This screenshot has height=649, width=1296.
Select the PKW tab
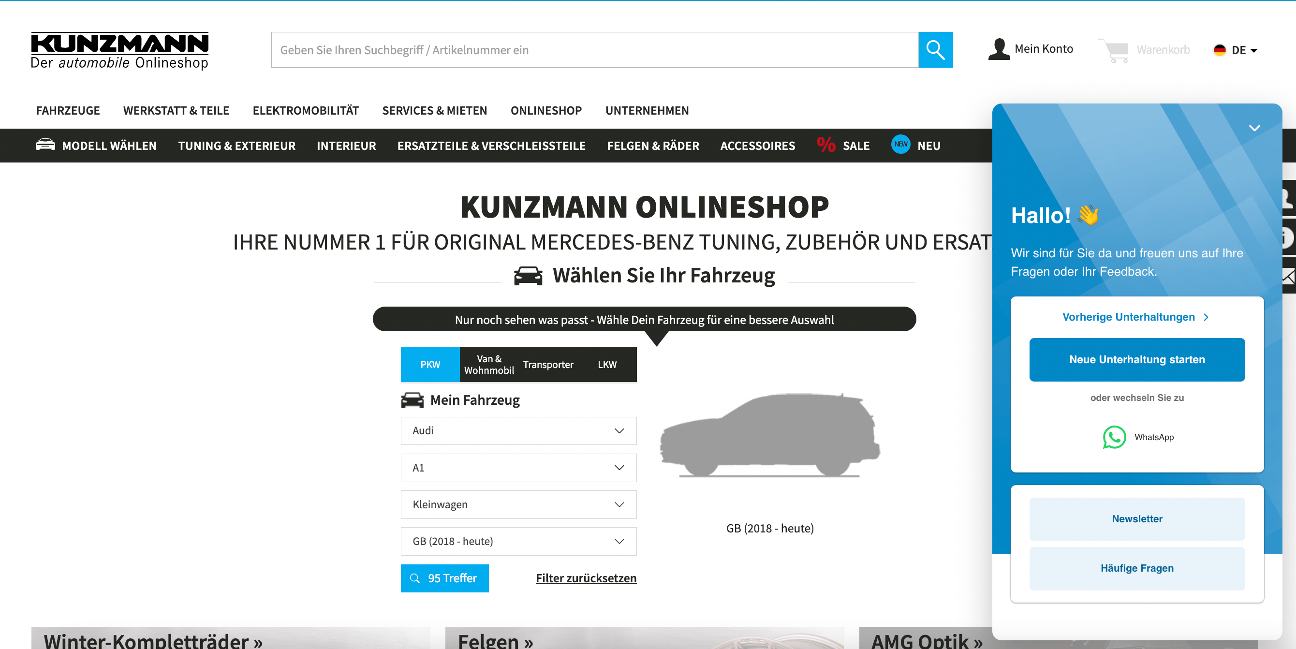point(430,364)
